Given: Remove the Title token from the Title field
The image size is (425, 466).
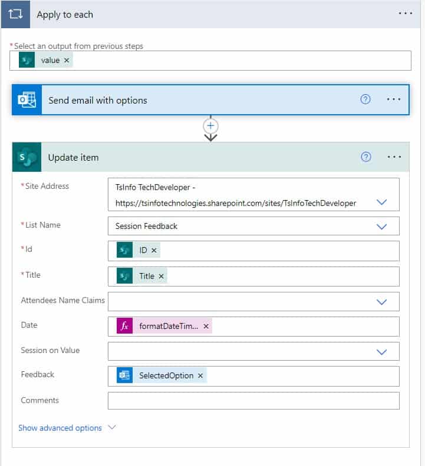Looking at the screenshot, I should tap(161, 277).
